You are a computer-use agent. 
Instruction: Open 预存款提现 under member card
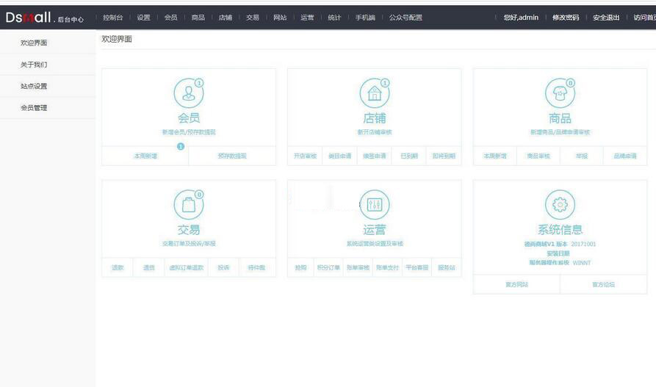[232, 156]
